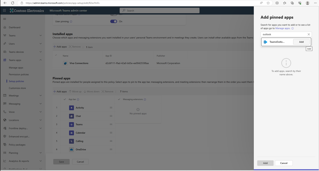Save the setup policy
This screenshot has height=171, width=319.
(61, 162)
